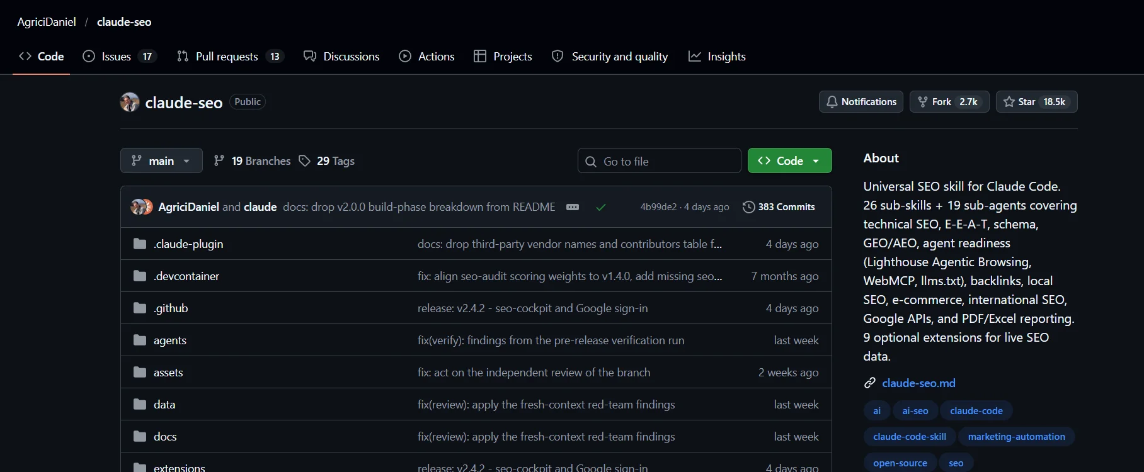Open the claude co-author link
Screen dimensions: 1144x472
click(260, 207)
